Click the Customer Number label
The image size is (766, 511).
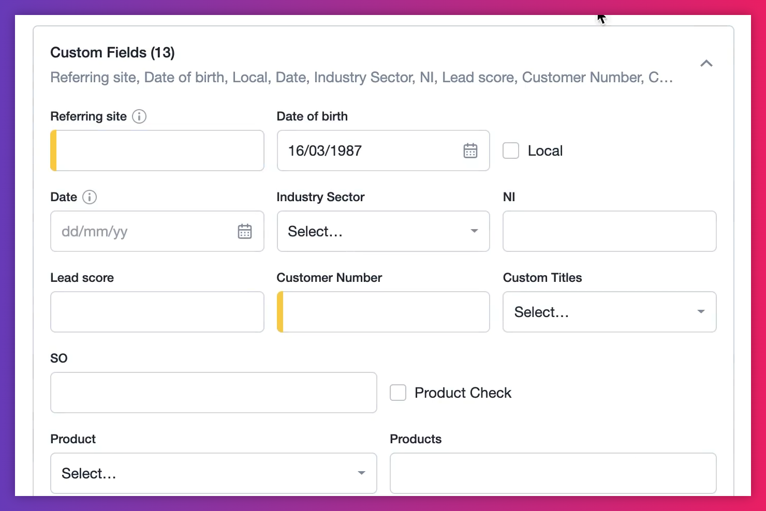tap(329, 278)
